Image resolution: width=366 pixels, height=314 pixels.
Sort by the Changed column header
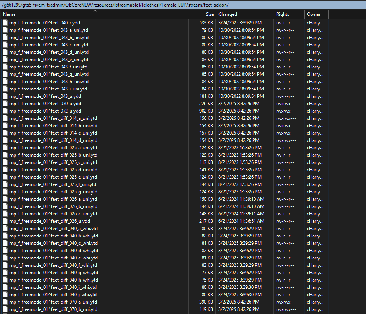[x=245, y=14]
